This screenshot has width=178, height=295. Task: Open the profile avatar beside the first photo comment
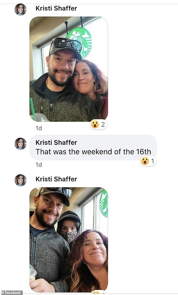(20, 9)
